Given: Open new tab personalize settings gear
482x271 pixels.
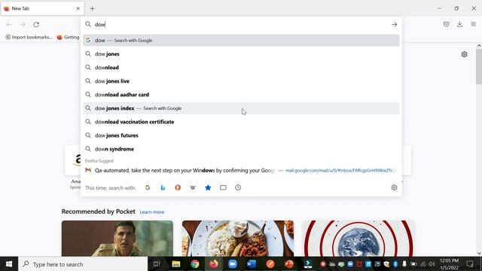Looking at the screenshot, I should pyautogui.click(x=464, y=54).
